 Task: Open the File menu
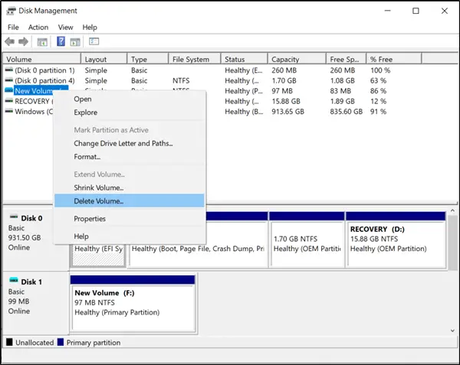click(11, 27)
